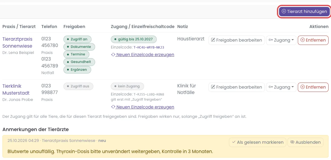Click the Freigaben column header
The width and height of the screenshot is (331, 160).
point(74,27)
